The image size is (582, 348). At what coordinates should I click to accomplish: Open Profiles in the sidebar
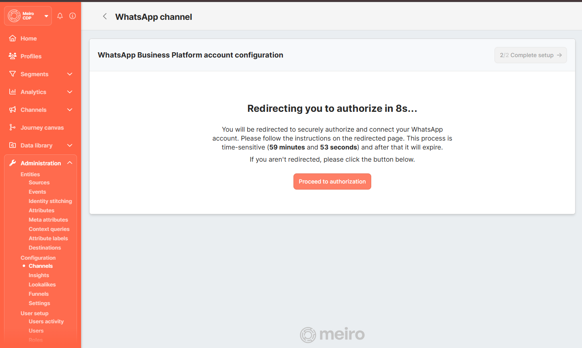pyautogui.click(x=31, y=56)
